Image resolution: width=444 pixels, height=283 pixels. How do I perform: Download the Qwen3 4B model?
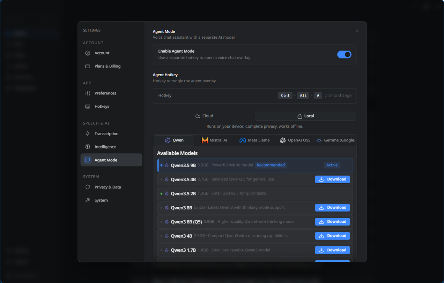pyautogui.click(x=332, y=236)
